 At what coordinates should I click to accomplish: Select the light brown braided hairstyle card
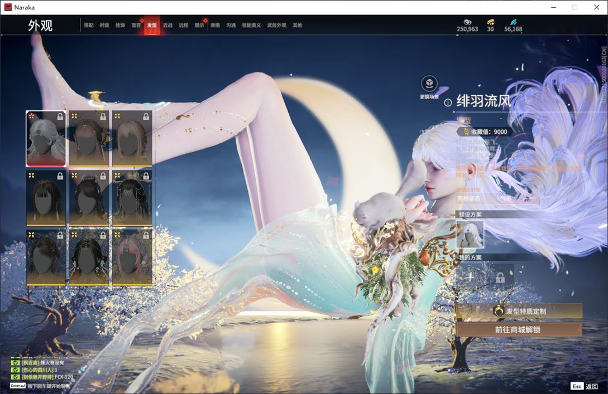(x=132, y=139)
